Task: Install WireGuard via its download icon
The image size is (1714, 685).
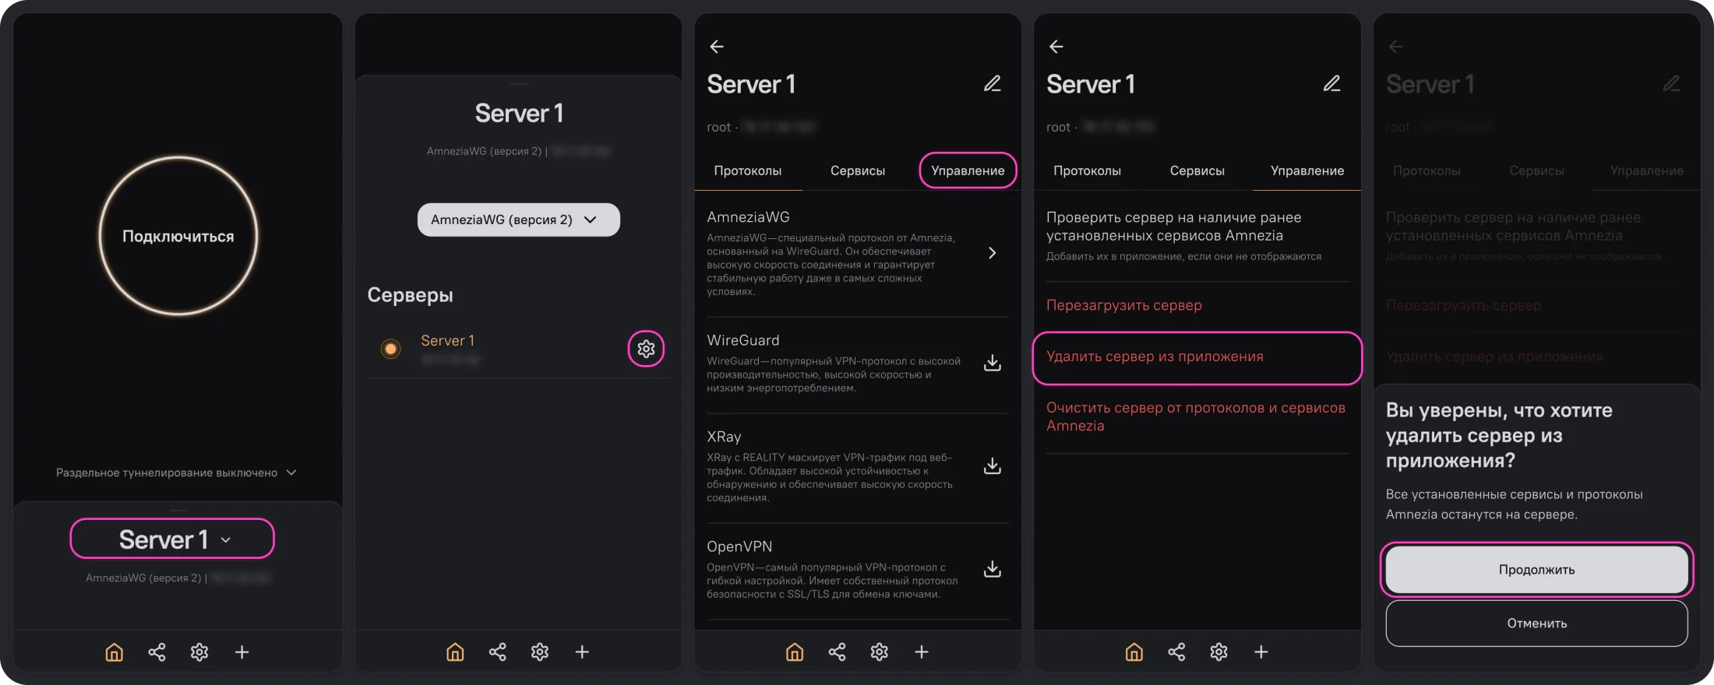Action: (993, 363)
